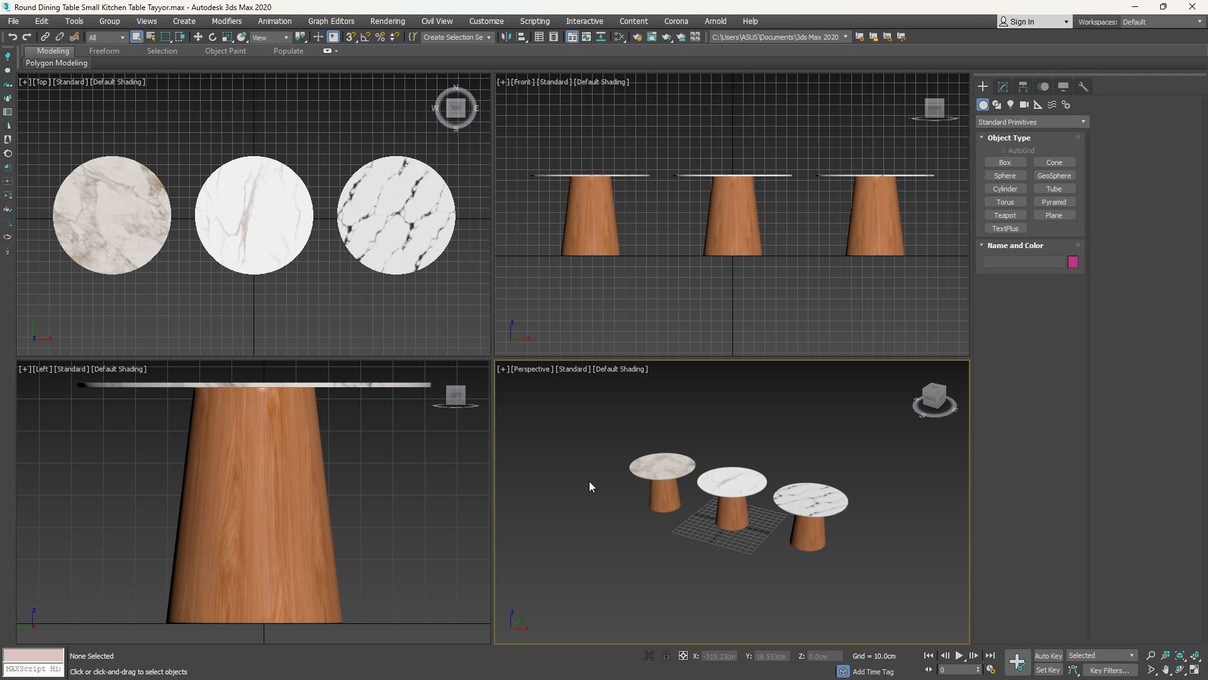
Task: Select the Cameras category icon
Action: pyautogui.click(x=1024, y=105)
